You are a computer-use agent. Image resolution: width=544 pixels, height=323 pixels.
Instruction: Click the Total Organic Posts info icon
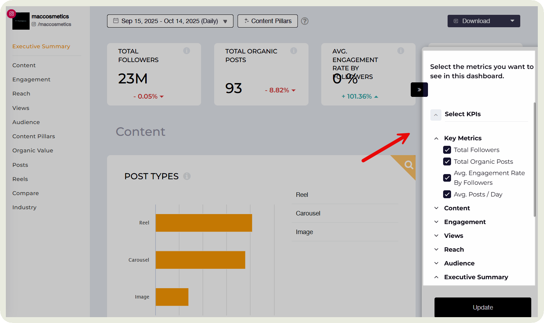pyautogui.click(x=294, y=51)
